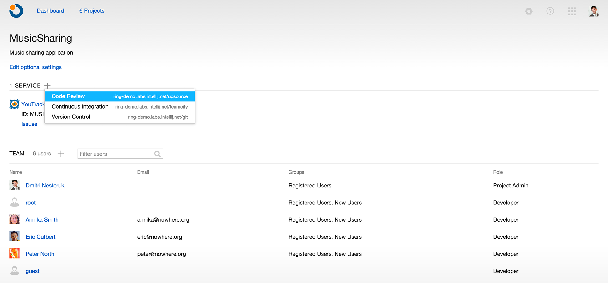Click Eric Cutbert's avatar
This screenshot has height=283, width=608.
coord(15,236)
